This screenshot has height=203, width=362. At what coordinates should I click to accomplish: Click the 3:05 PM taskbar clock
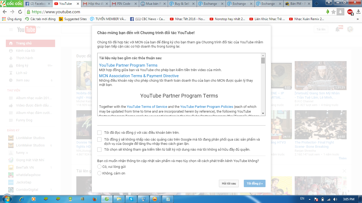pos(348,199)
